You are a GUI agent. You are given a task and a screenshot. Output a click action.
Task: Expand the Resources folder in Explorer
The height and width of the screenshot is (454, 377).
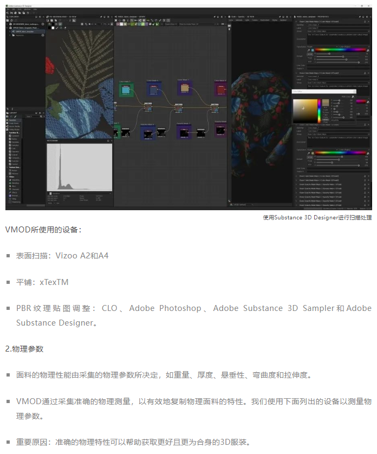10,35
